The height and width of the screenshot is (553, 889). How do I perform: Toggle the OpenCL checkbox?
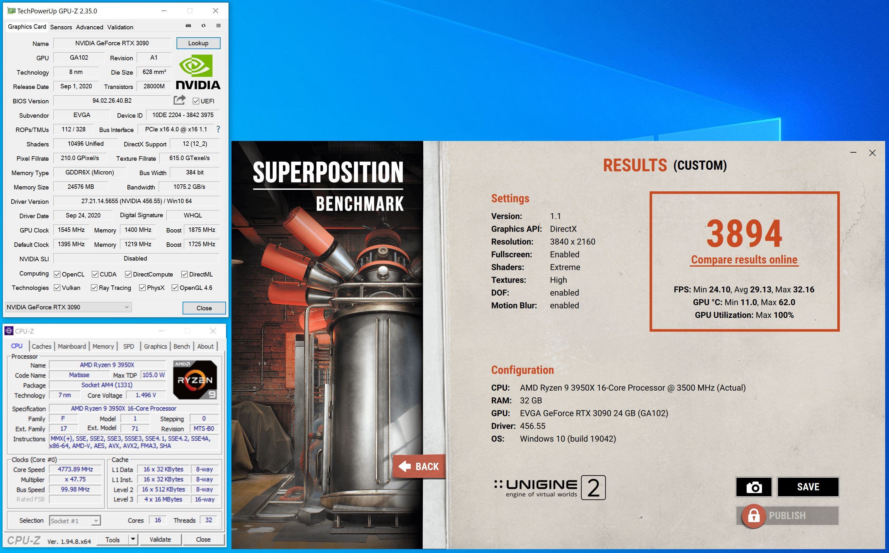pyautogui.click(x=57, y=274)
